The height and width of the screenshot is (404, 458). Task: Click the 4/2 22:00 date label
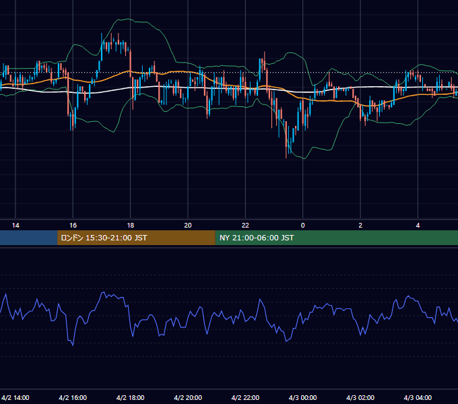click(x=245, y=398)
